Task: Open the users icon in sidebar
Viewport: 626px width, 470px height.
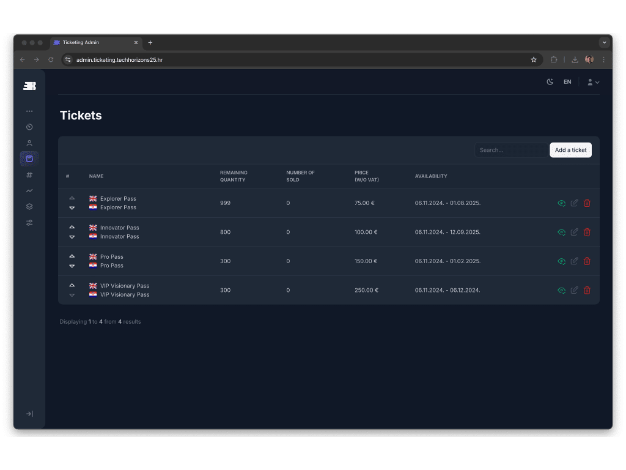Action: coord(29,143)
